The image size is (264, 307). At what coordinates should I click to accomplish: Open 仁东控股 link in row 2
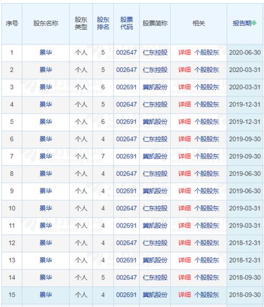tap(155, 70)
